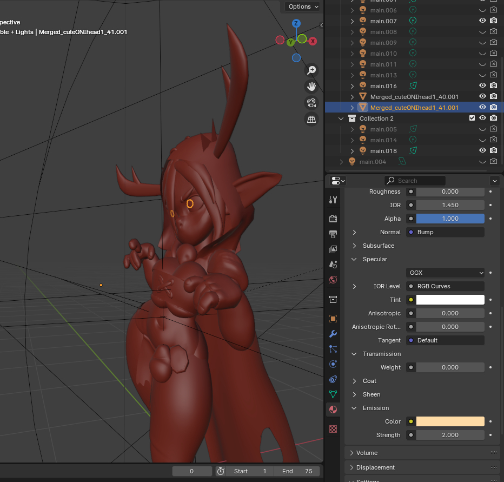
Task: Click the pan hand icon in viewport
Action: coord(311,87)
